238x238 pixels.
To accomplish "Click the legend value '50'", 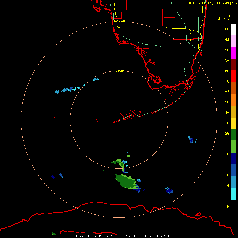I will point(227,71).
